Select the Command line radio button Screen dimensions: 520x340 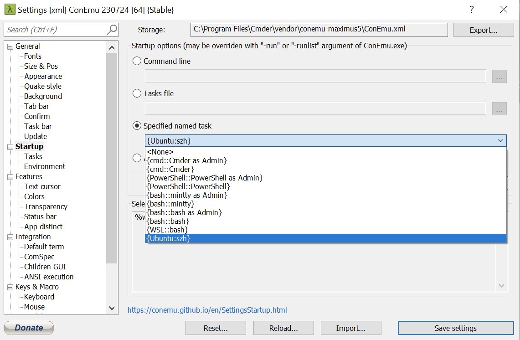(x=137, y=61)
